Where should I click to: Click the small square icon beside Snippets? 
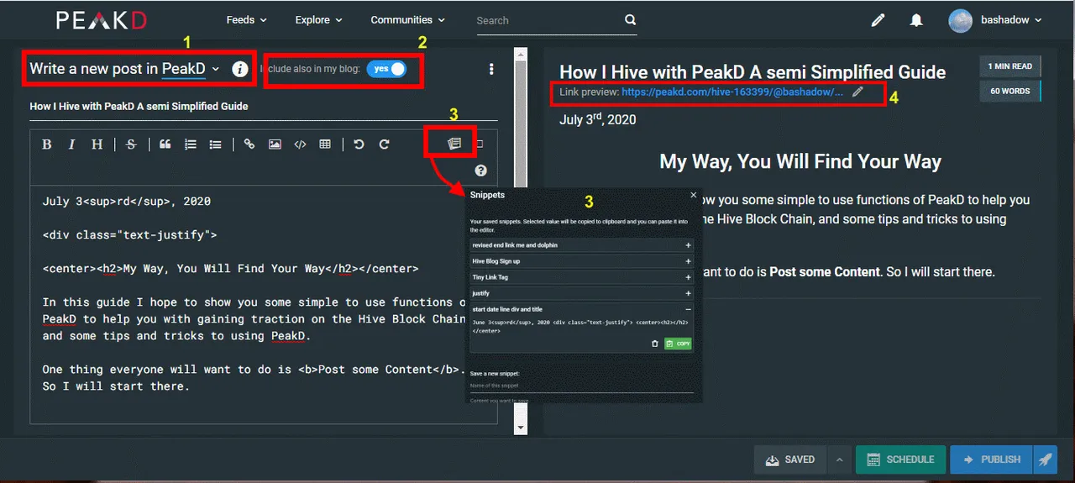pos(480,144)
